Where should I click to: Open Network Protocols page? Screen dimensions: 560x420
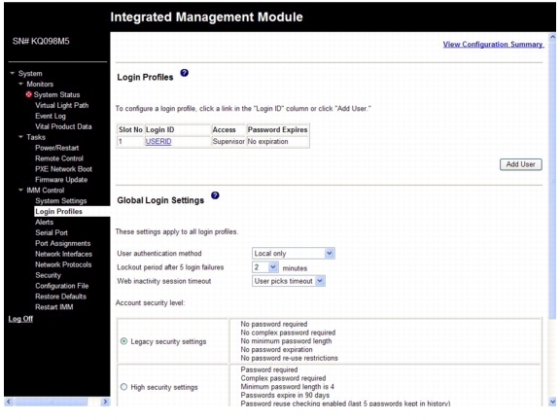point(63,264)
